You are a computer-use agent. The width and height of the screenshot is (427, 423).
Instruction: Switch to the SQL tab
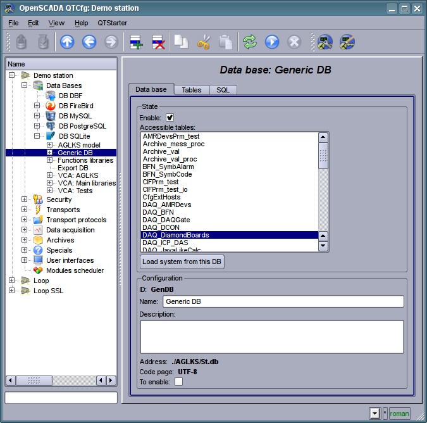pos(223,90)
